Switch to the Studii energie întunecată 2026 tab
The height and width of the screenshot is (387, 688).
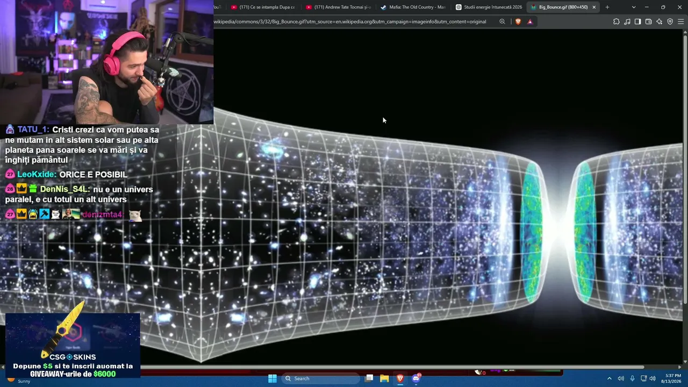489,7
